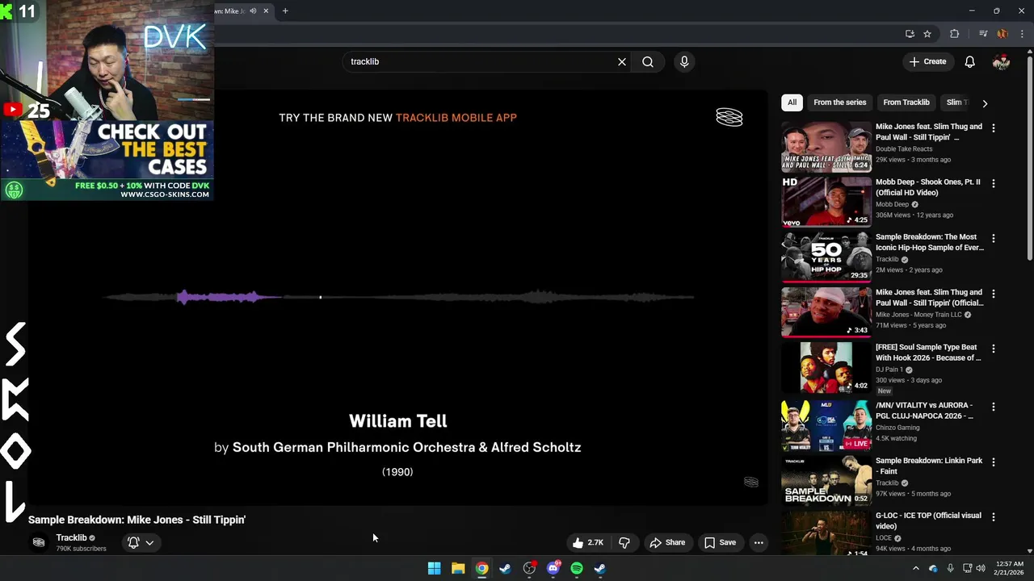The height and width of the screenshot is (581, 1034).
Task: Open the DJ Pain 1 channel link
Action: pyautogui.click(x=889, y=370)
